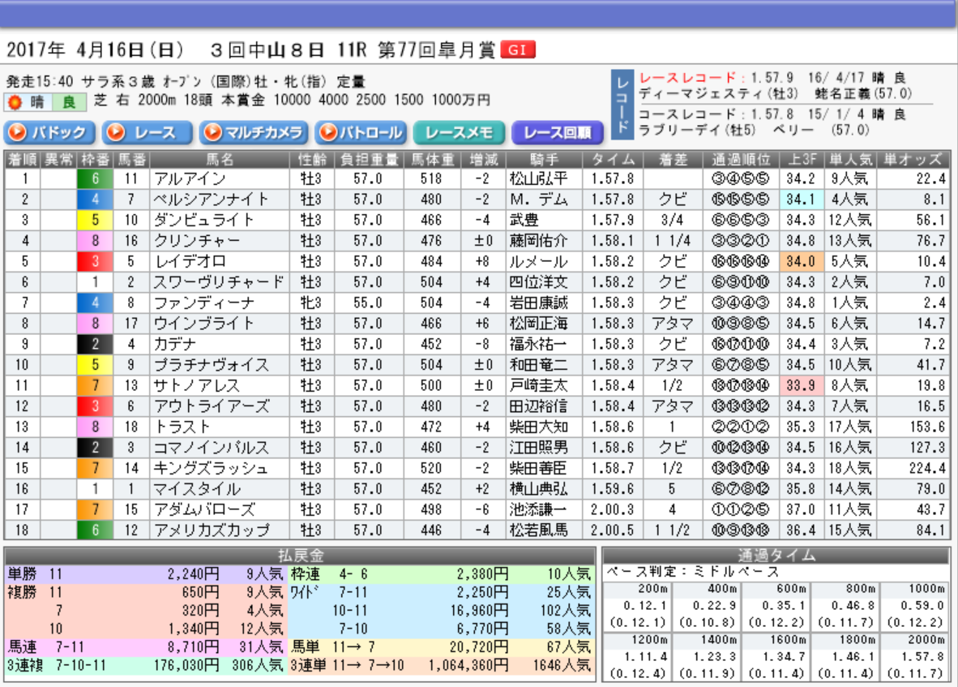The width and height of the screenshot is (958, 687).
Task: Click the パドック video button
Action: (x=49, y=132)
